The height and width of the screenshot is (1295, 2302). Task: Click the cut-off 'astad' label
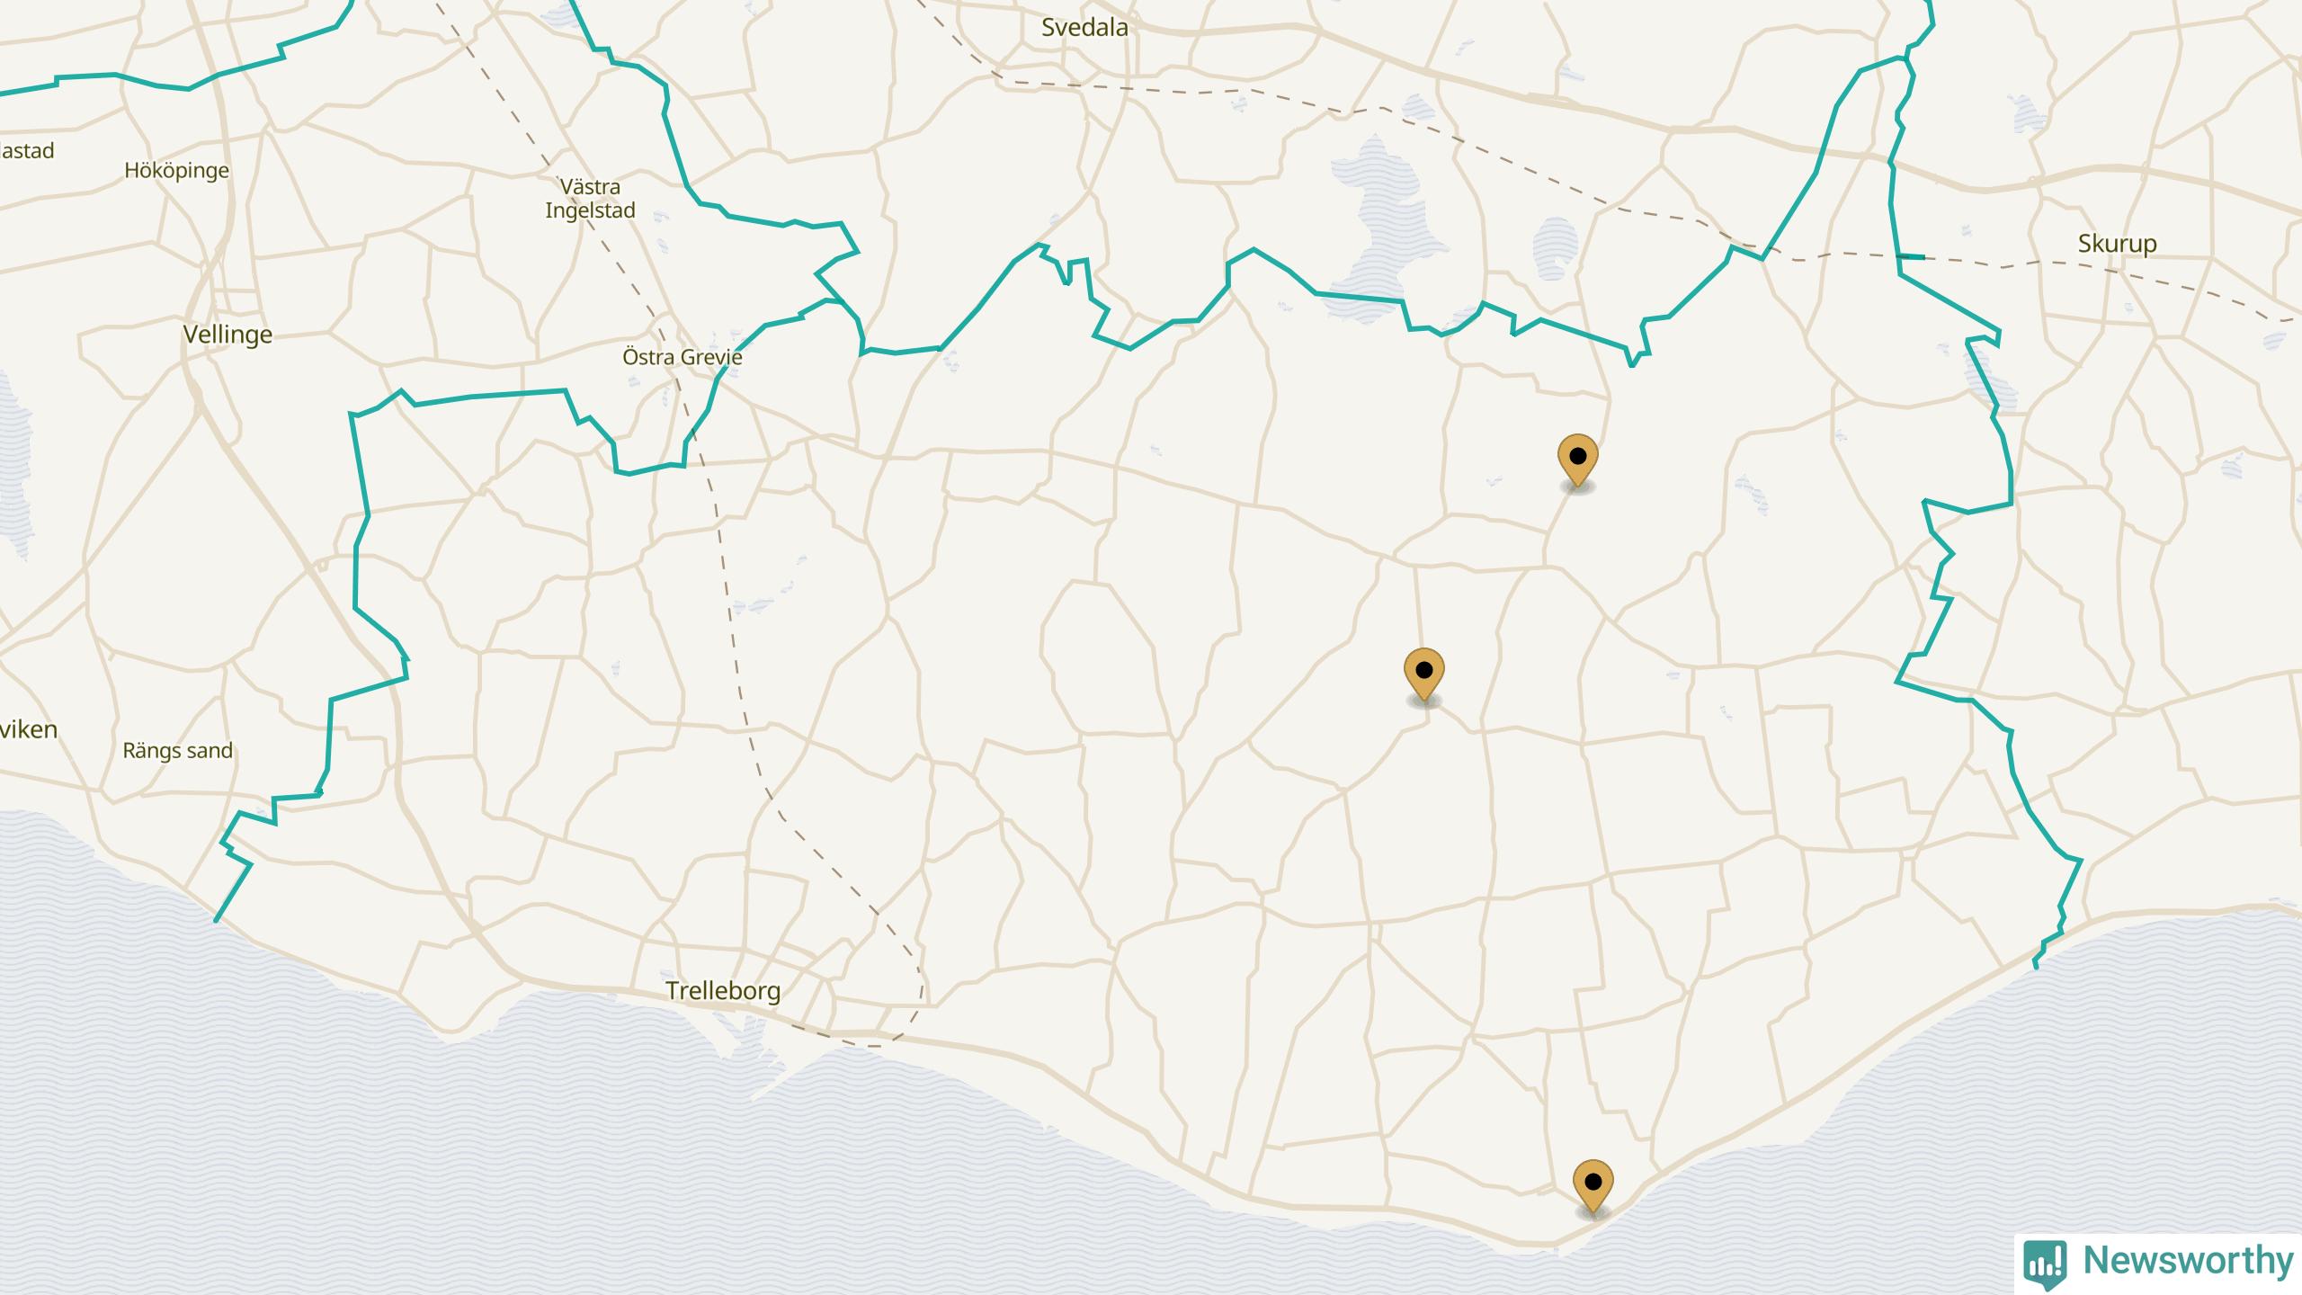(27, 151)
